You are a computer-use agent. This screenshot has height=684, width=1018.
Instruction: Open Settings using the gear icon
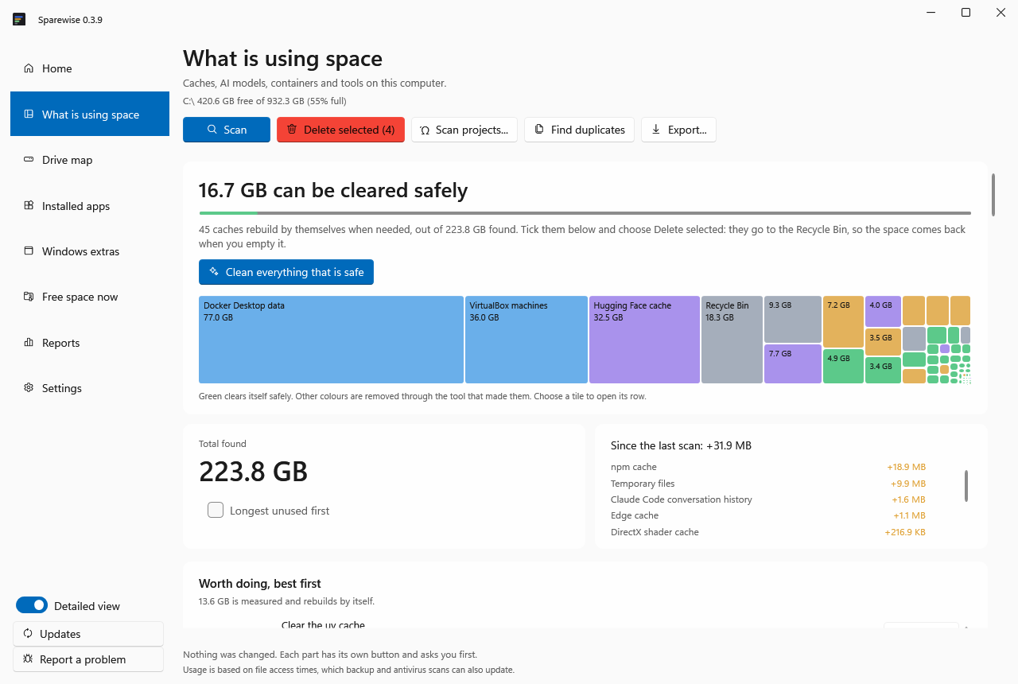coord(29,388)
